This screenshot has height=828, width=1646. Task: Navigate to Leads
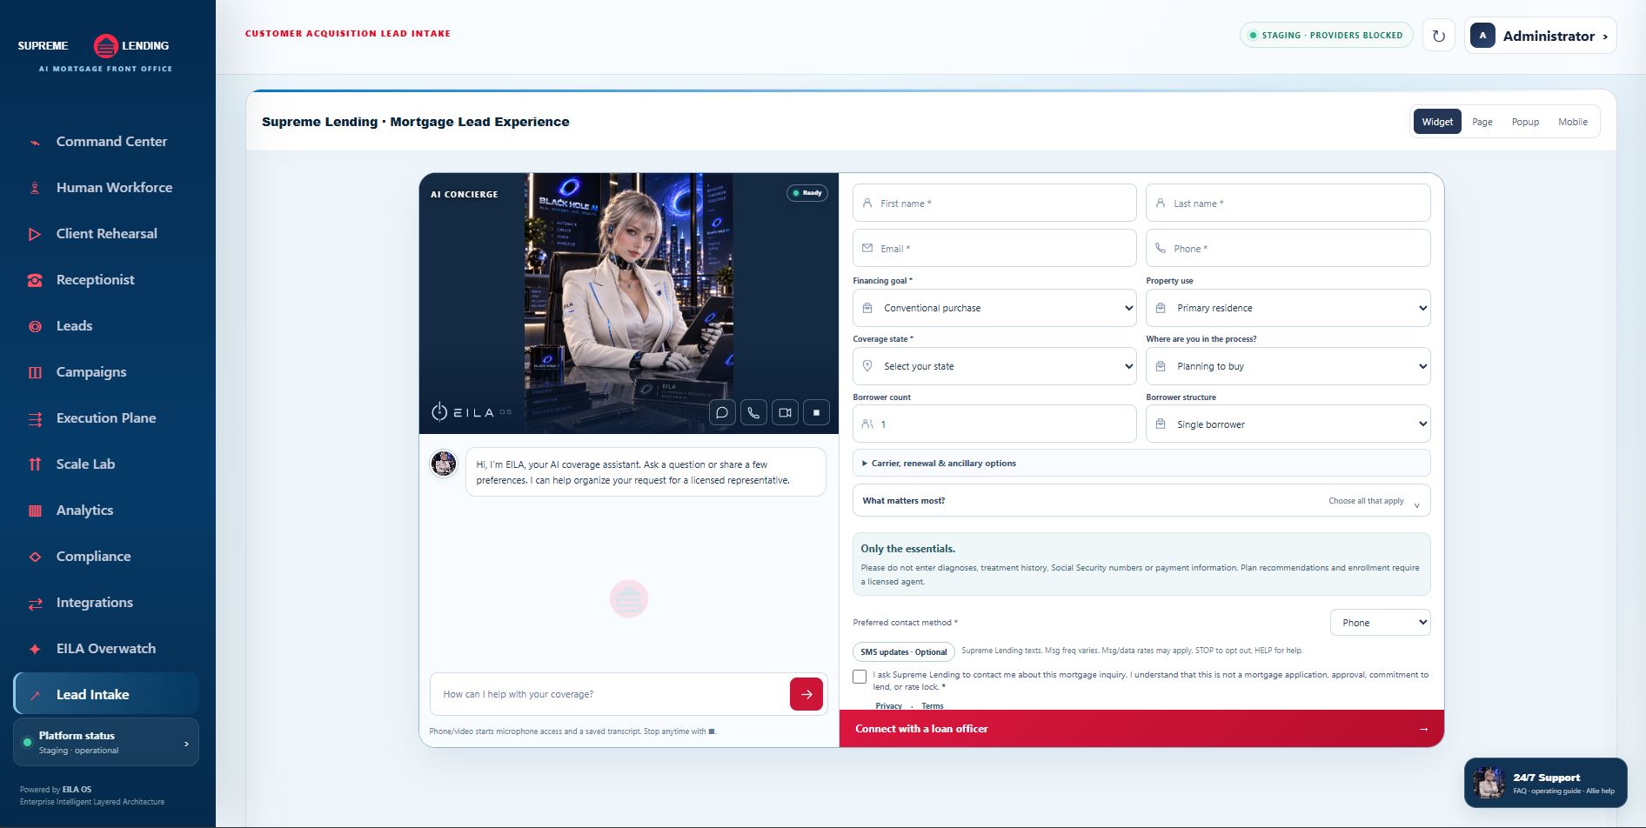(106, 325)
